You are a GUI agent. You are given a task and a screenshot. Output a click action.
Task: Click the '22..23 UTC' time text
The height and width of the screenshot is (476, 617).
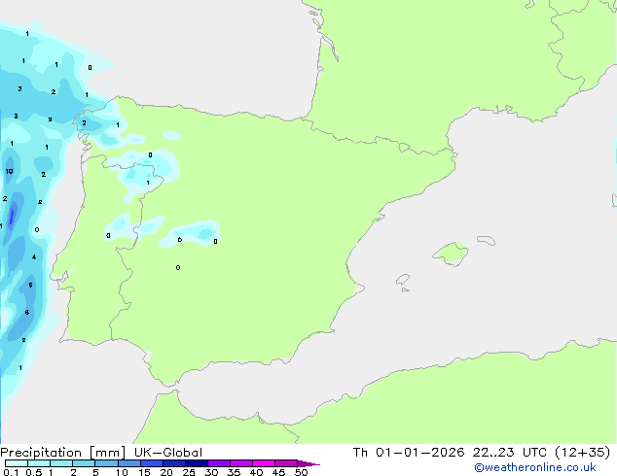[x=510, y=453]
